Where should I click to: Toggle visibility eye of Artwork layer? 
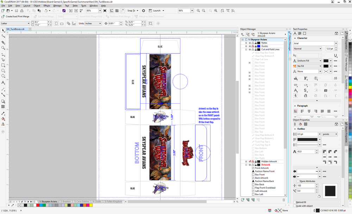[250, 165]
